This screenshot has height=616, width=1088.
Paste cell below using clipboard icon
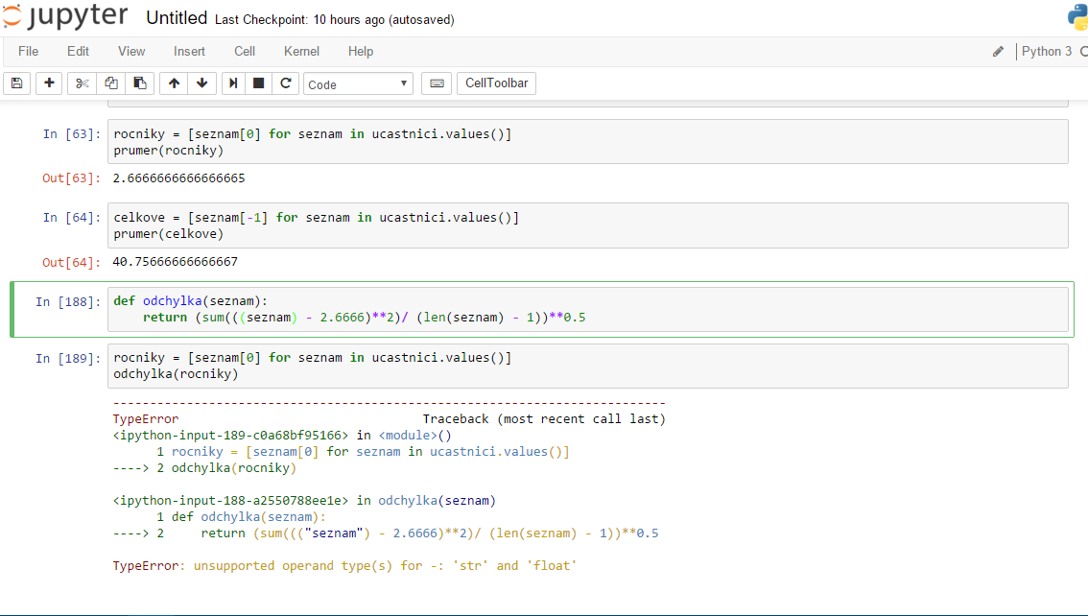[x=139, y=83]
